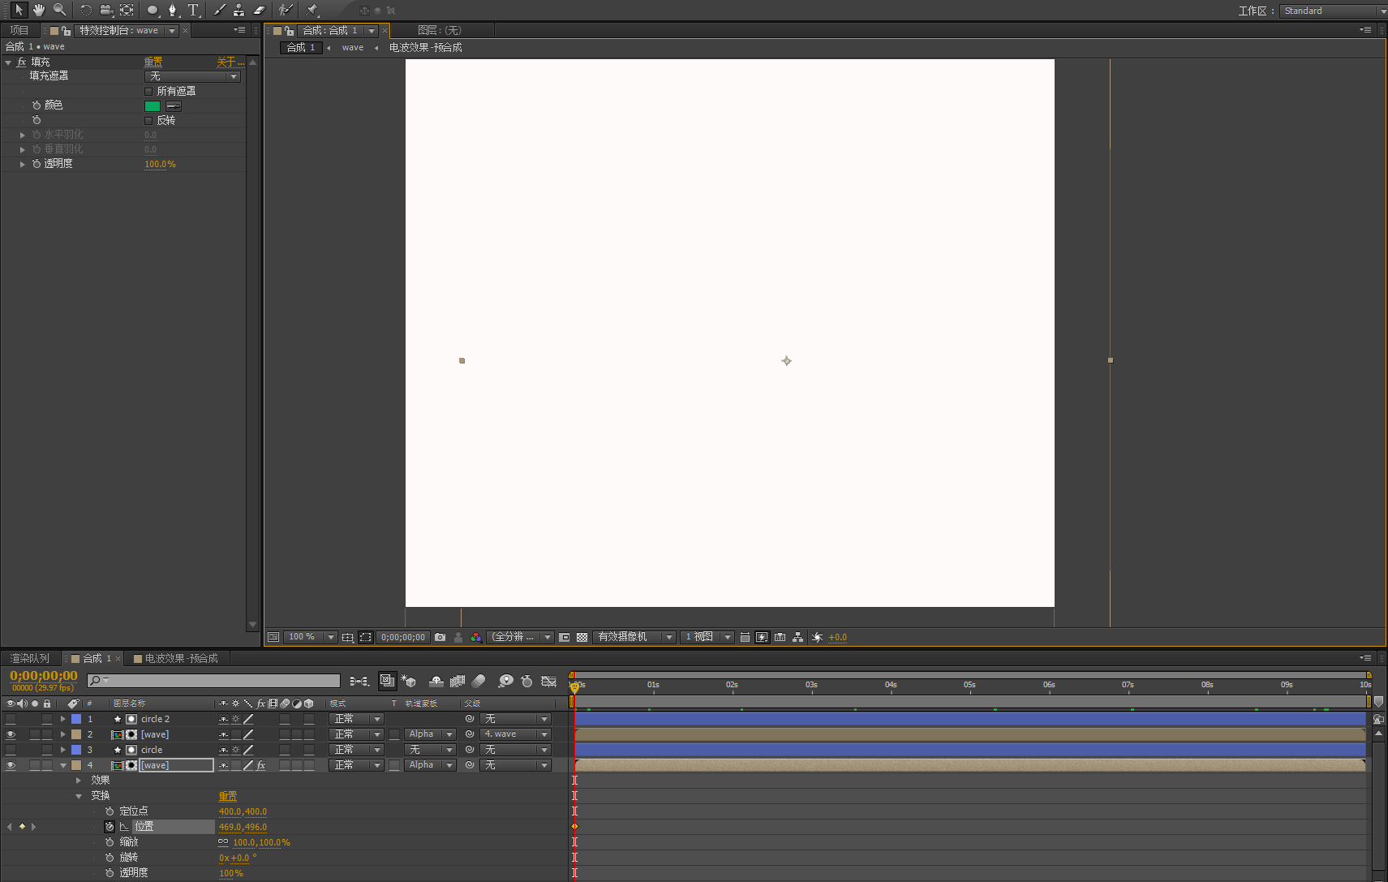Viewport: 1388px width, 882px height.
Task: Enable draft 3D in timeline
Action: click(409, 682)
